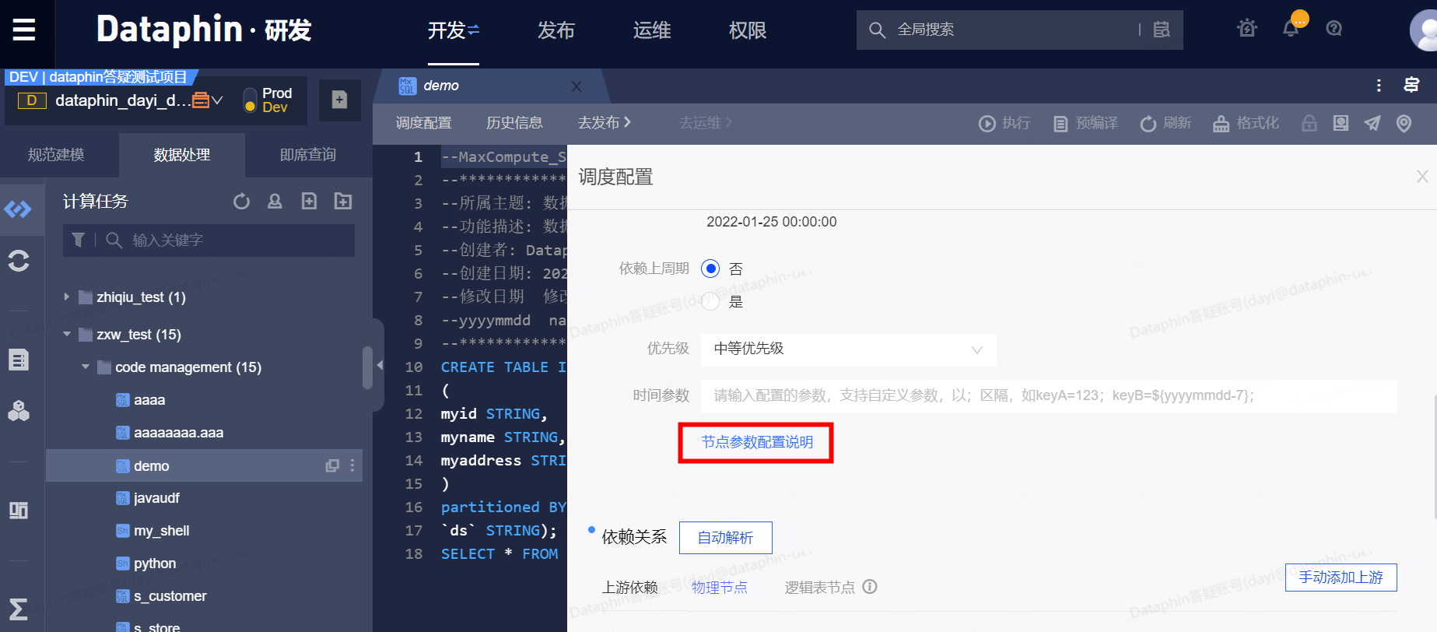Close the 调度配置 panel
The image size is (1437, 632).
[1422, 177]
